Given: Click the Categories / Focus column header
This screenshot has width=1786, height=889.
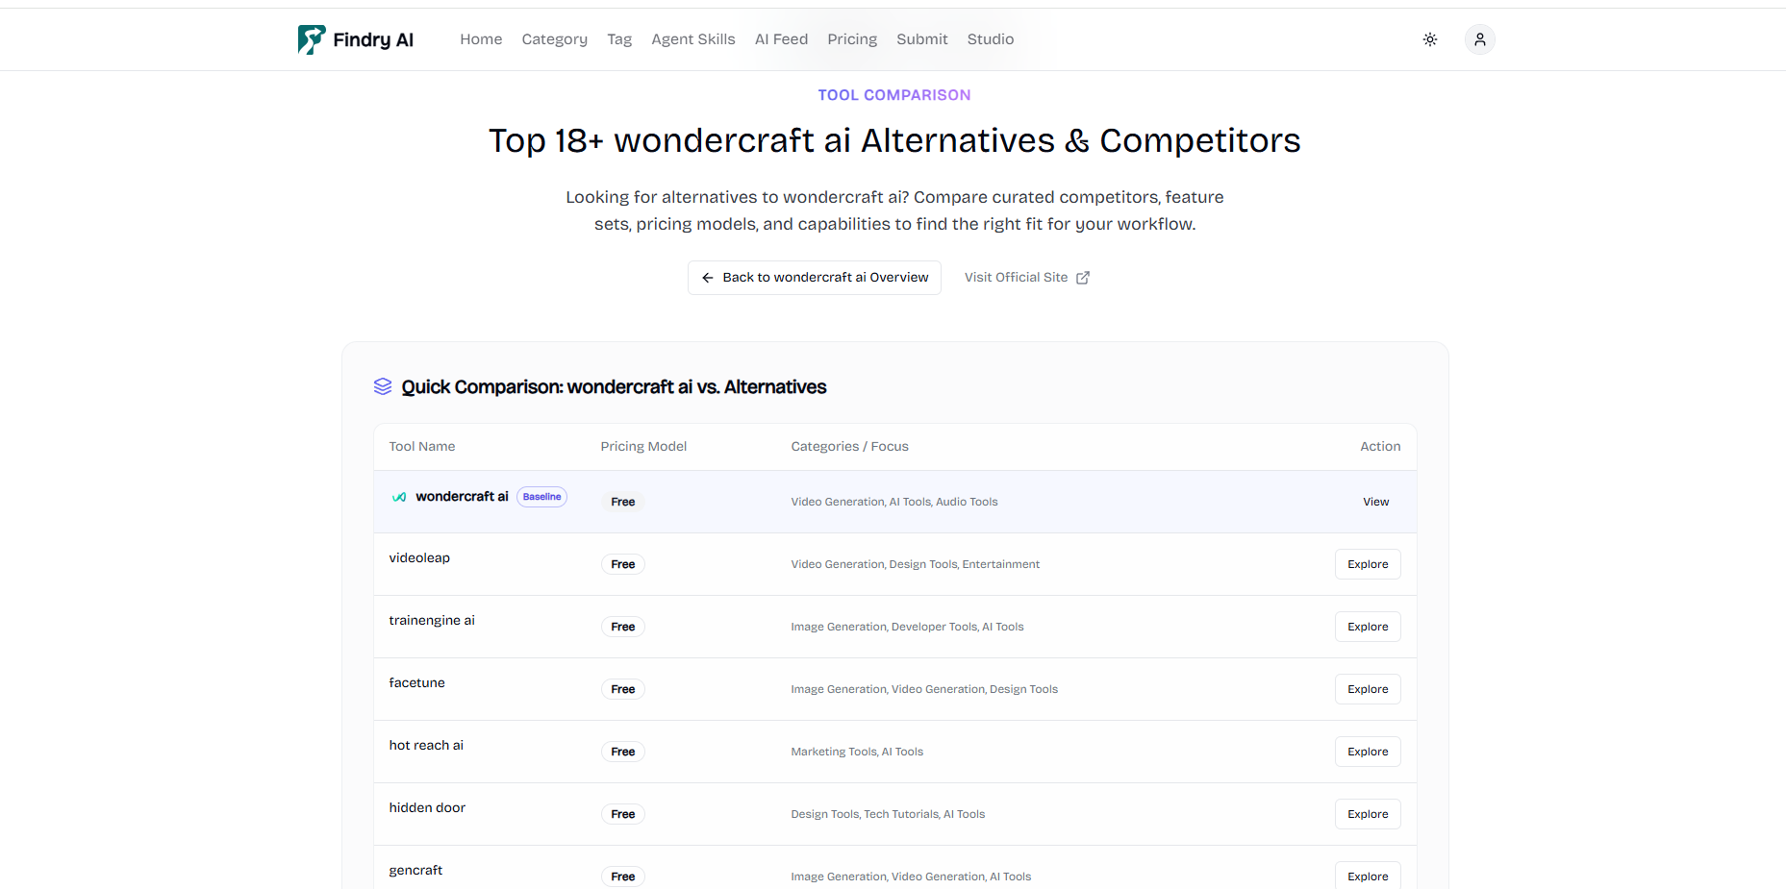Looking at the screenshot, I should click(849, 447).
